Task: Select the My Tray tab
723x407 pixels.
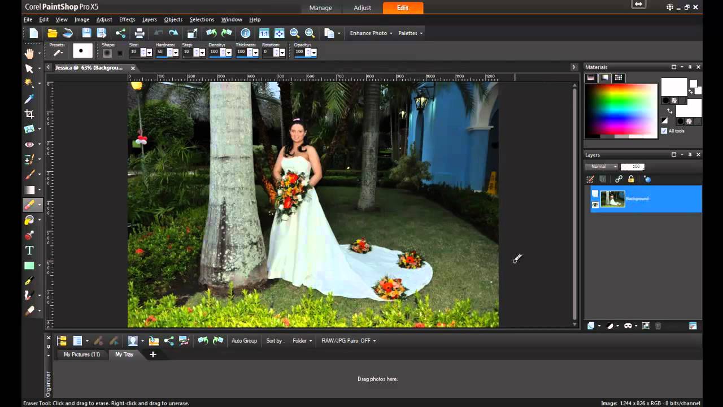Action: [x=124, y=354]
